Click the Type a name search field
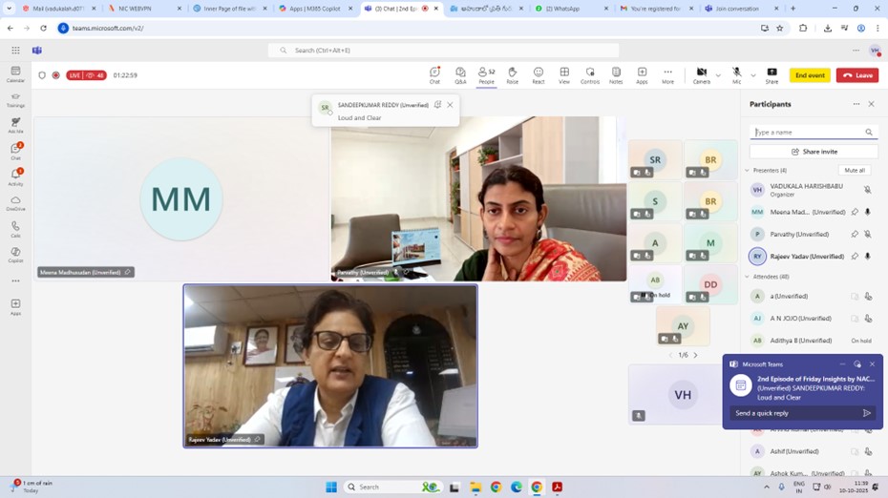 807,133
